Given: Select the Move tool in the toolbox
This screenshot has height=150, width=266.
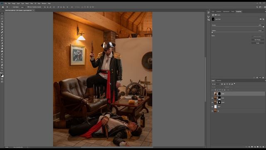Looking at the screenshot, I should click(2, 13).
